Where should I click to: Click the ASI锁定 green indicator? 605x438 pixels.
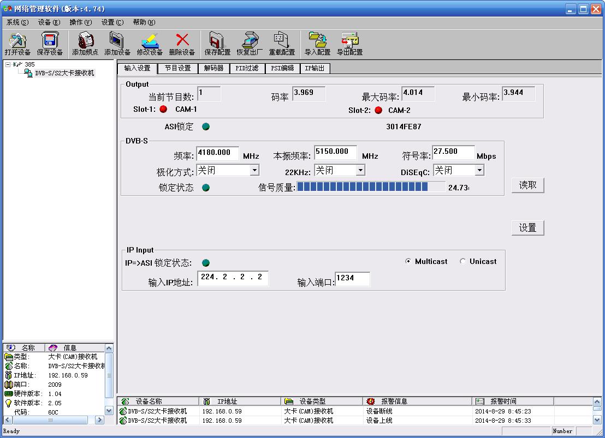(206, 127)
